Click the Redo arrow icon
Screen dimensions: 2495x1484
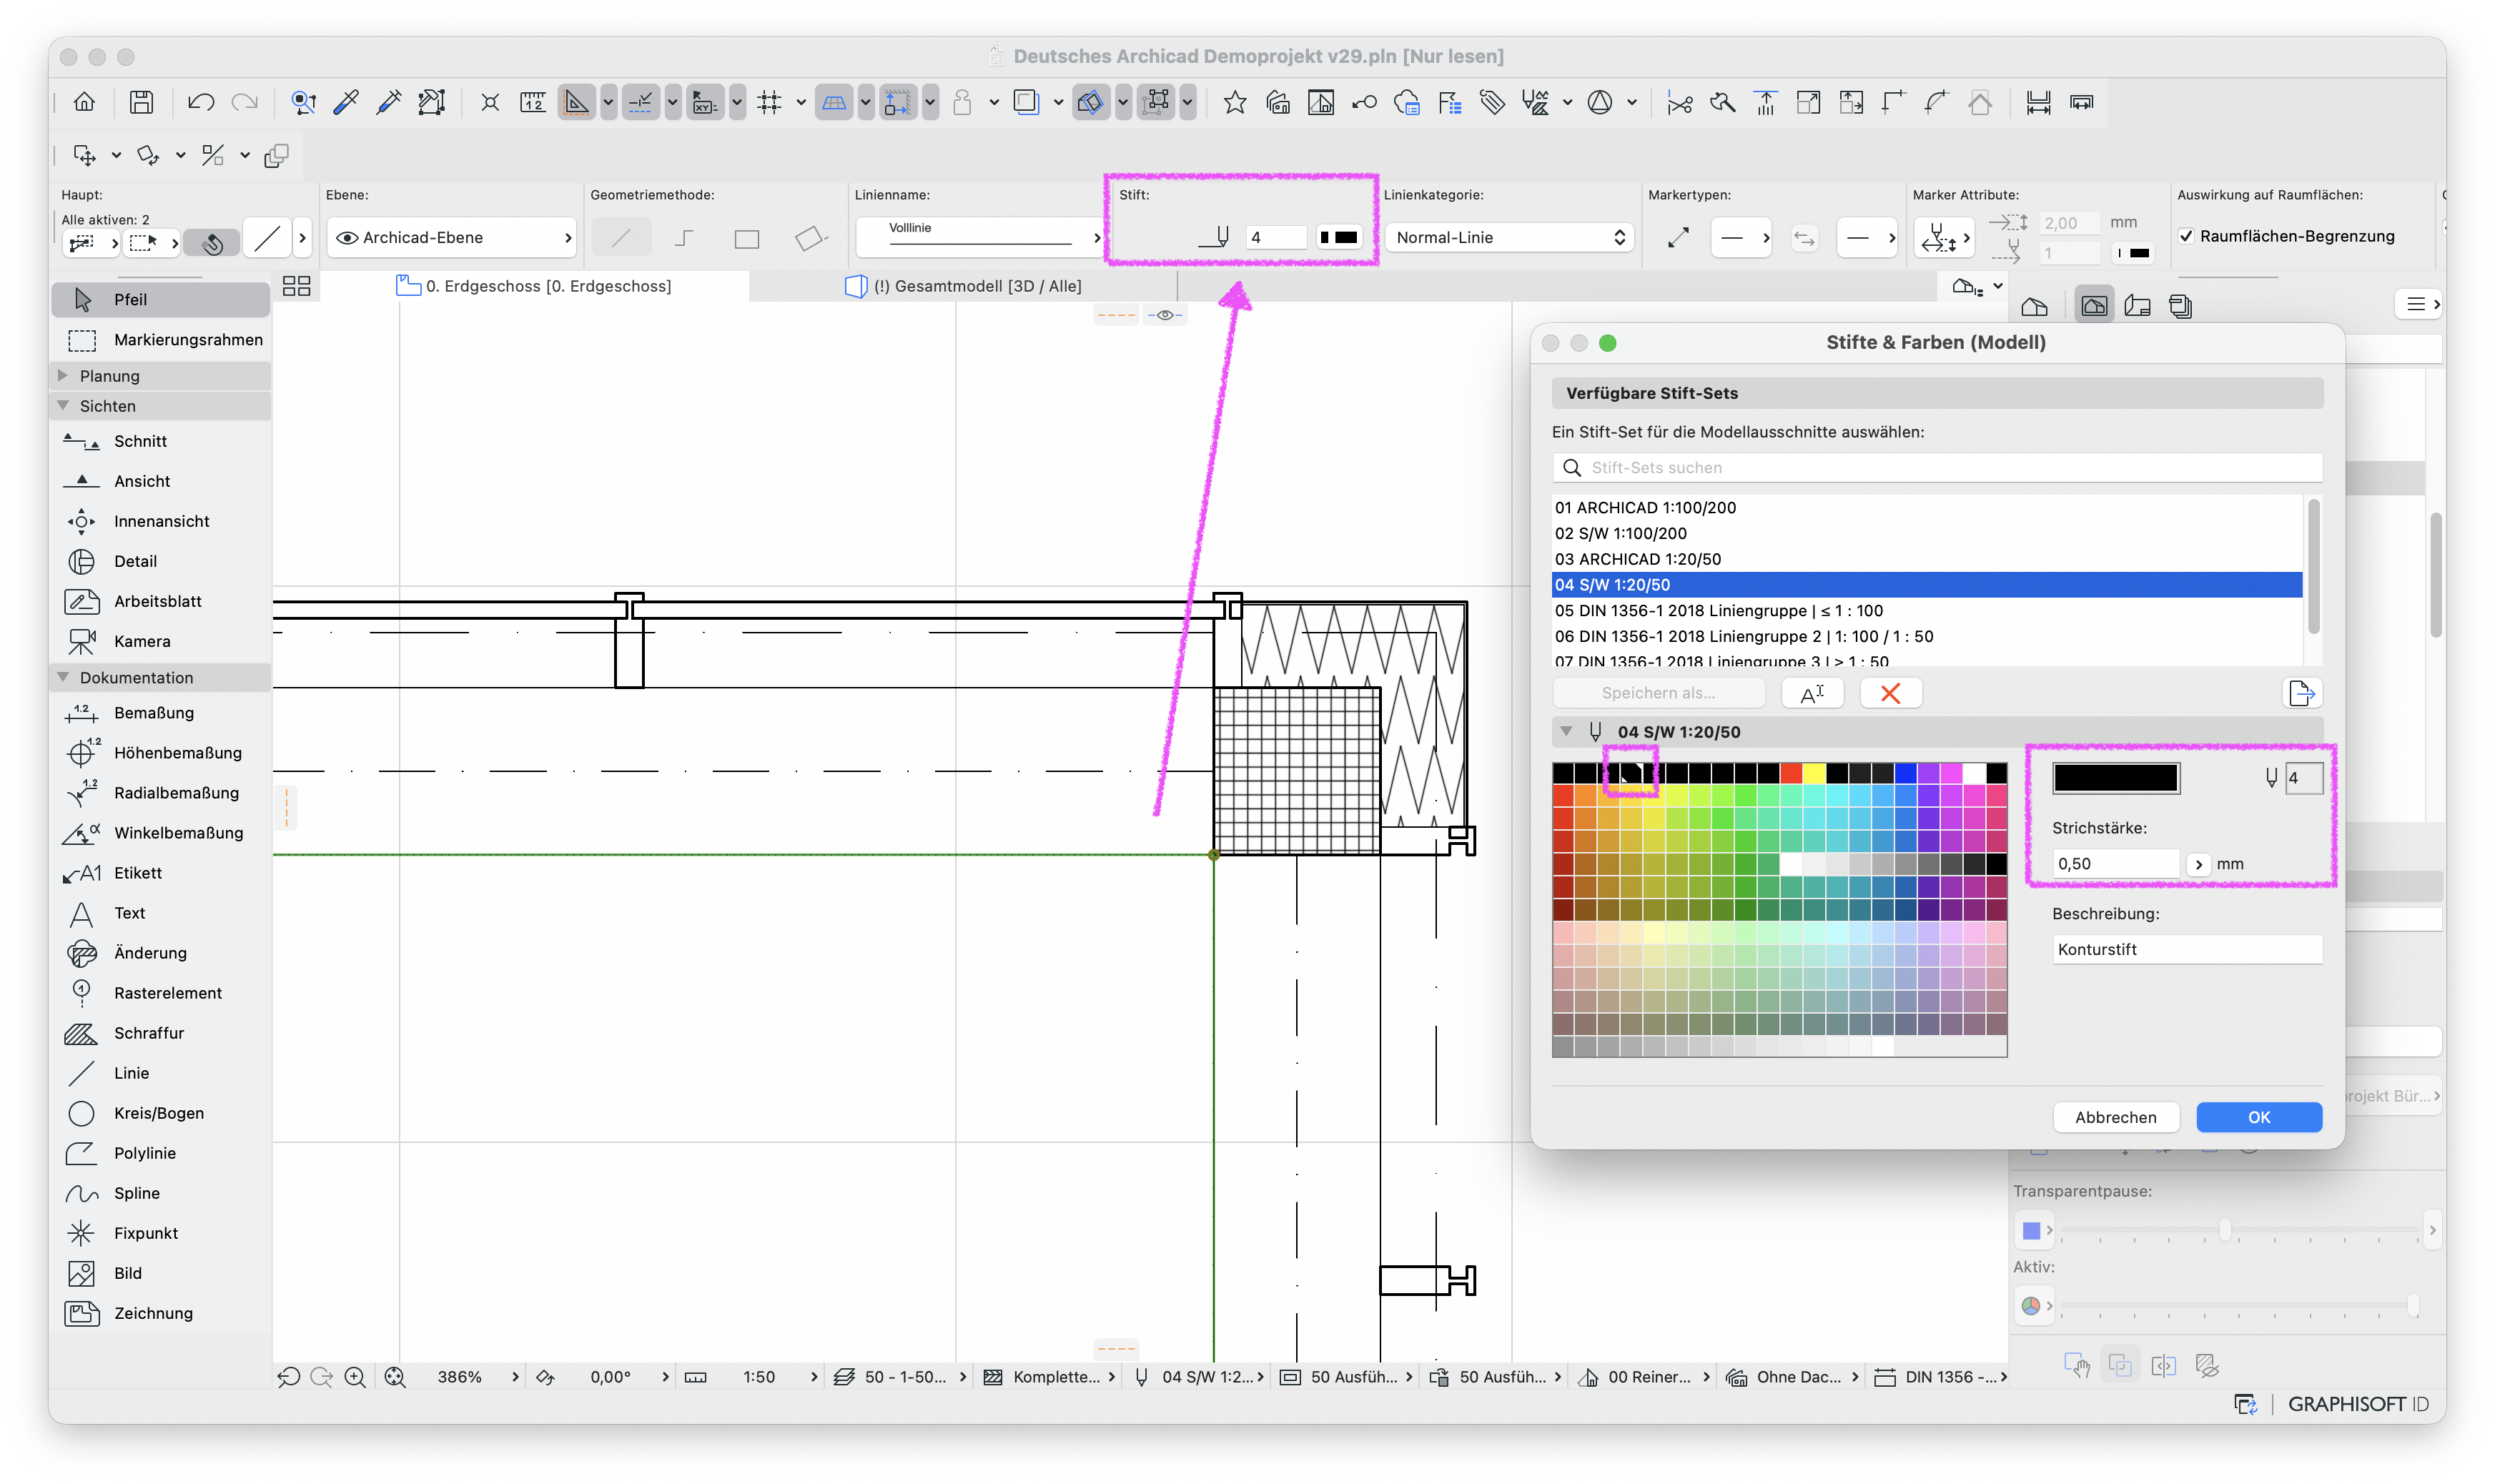pyautogui.click(x=244, y=102)
